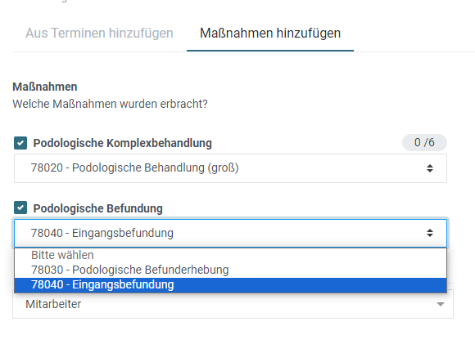
Task: Click the Maßnahmen section heading
Action: coord(45,87)
